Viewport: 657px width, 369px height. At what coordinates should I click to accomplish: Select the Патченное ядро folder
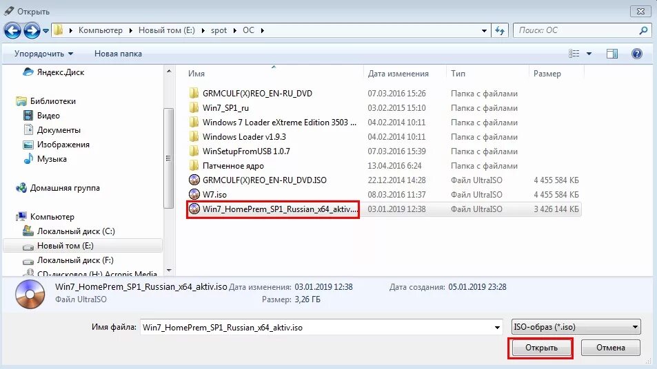[233, 166]
